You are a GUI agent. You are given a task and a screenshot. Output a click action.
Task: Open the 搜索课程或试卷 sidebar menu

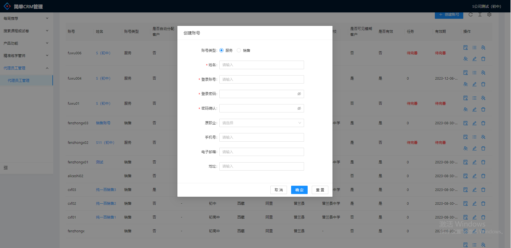click(26, 31)
